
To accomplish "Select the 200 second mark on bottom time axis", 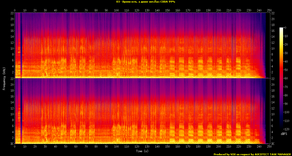I will (218, 147).
